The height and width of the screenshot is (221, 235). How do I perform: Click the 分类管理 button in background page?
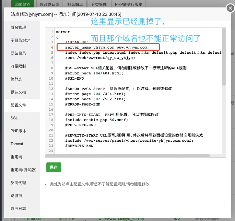[x=99, y=4]
